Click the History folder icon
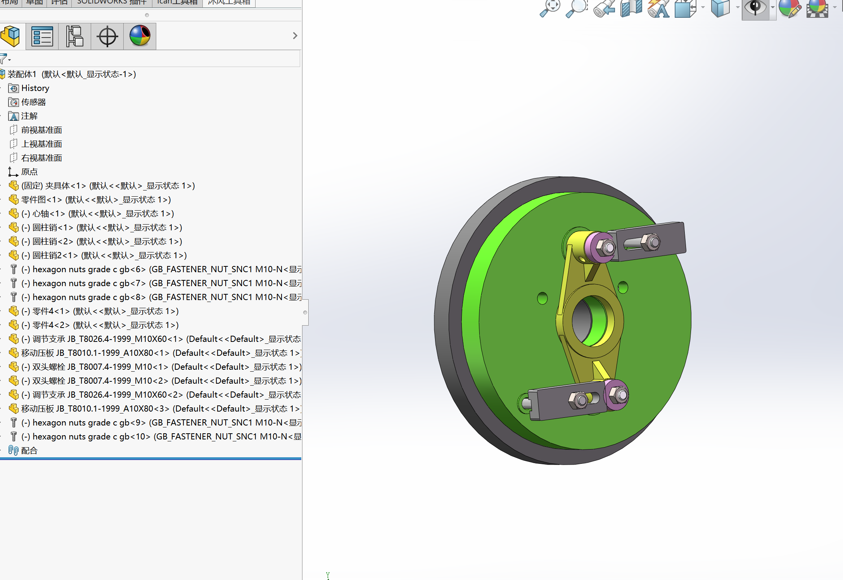This screenshot has height=580, width=843. (14, 88)
